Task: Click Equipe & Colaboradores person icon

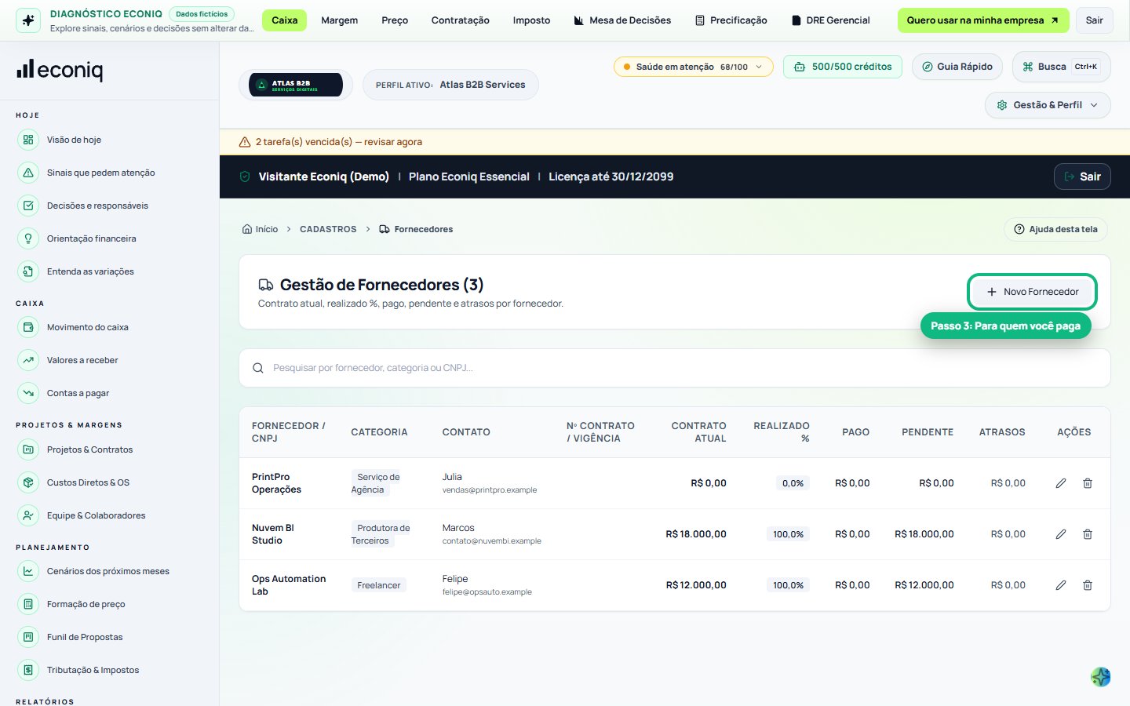Action: click(28, 515)
